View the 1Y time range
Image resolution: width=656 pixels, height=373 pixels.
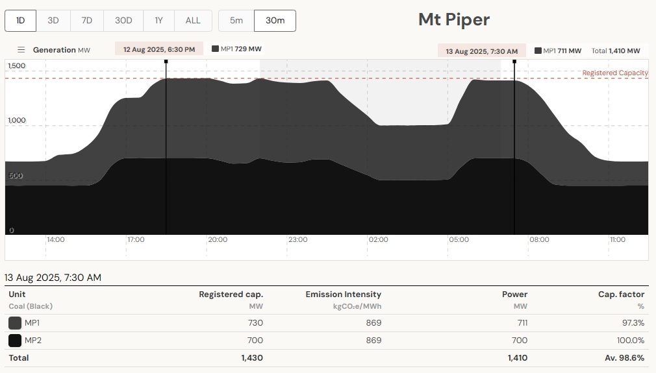(158, 21)
